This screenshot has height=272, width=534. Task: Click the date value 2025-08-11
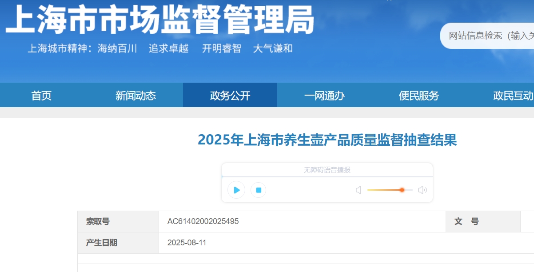click(x=187, y=243)
